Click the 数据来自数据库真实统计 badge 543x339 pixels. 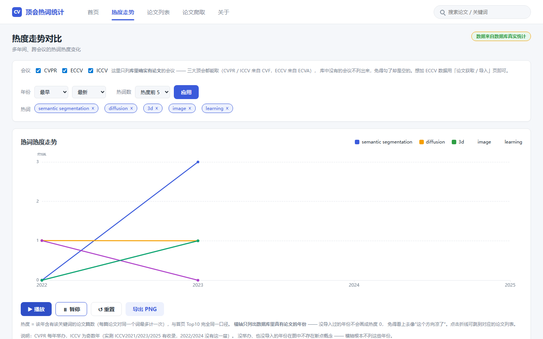[501, 37]
